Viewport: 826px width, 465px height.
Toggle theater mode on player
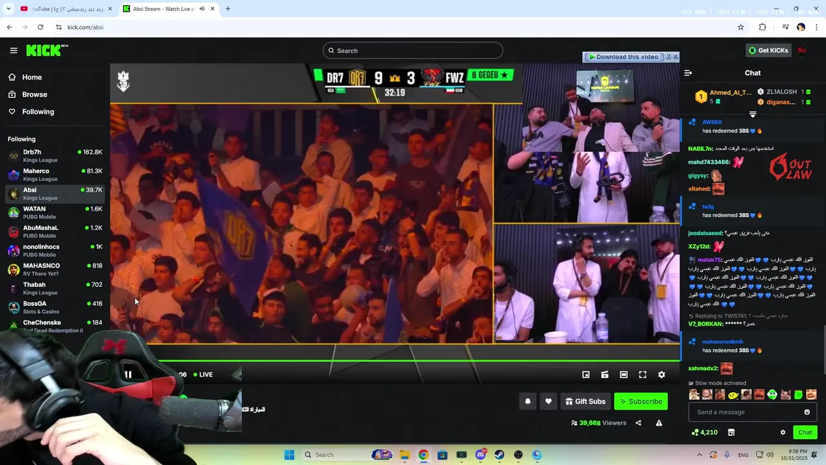pyautogui.click(x=623, y=375)
